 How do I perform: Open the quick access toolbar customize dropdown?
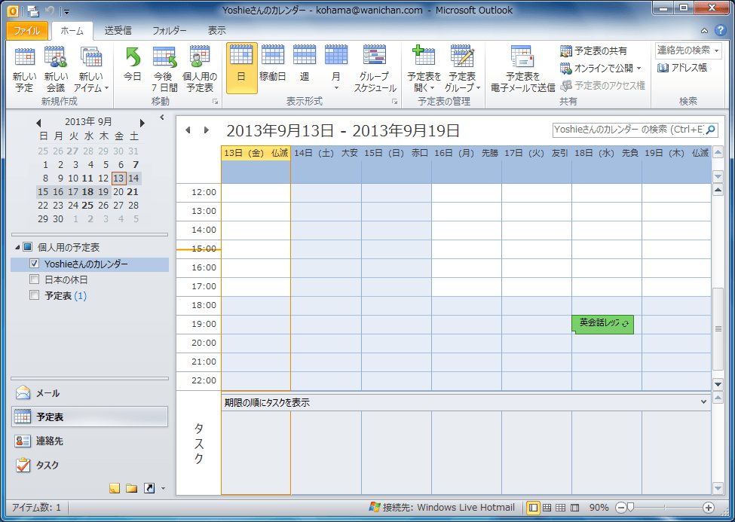point(66,11)
